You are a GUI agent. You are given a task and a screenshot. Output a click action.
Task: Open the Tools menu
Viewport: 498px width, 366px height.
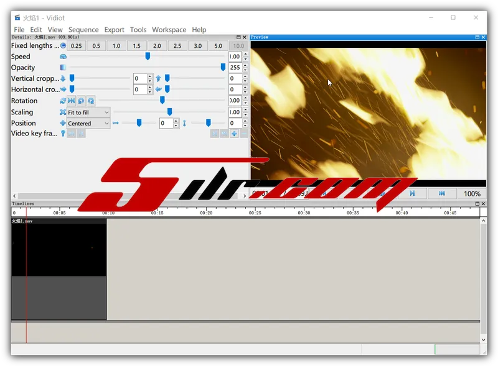138,29
